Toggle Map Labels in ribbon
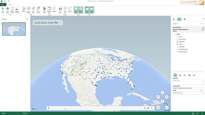 pos(29,10)
